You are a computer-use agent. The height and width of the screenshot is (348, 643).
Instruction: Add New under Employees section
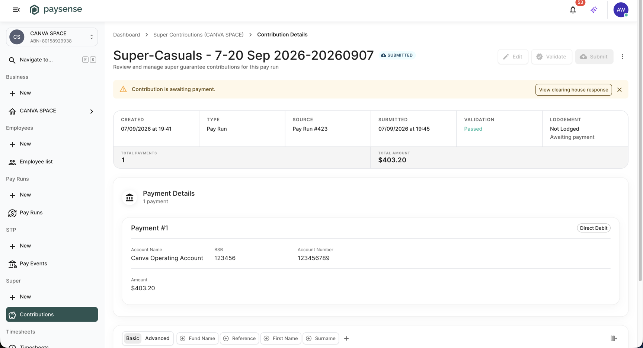point(52,144)
